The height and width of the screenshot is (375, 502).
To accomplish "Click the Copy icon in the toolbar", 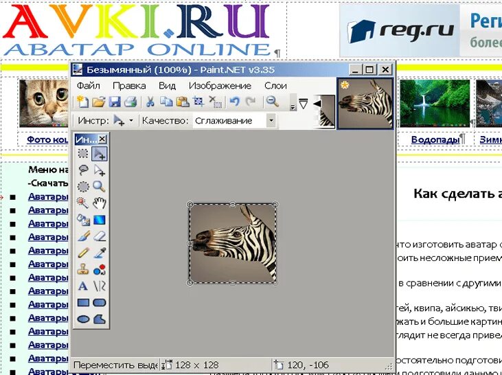I will coord(166,102).
